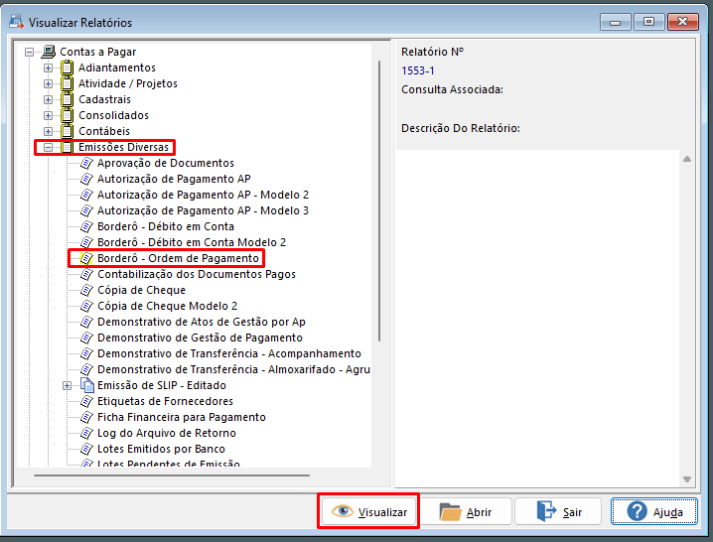Image resolution: width=713 pixels, height=542 pixels.
Task: Click the Sair button
Action: pyautogui.click(x=559, y=511)
